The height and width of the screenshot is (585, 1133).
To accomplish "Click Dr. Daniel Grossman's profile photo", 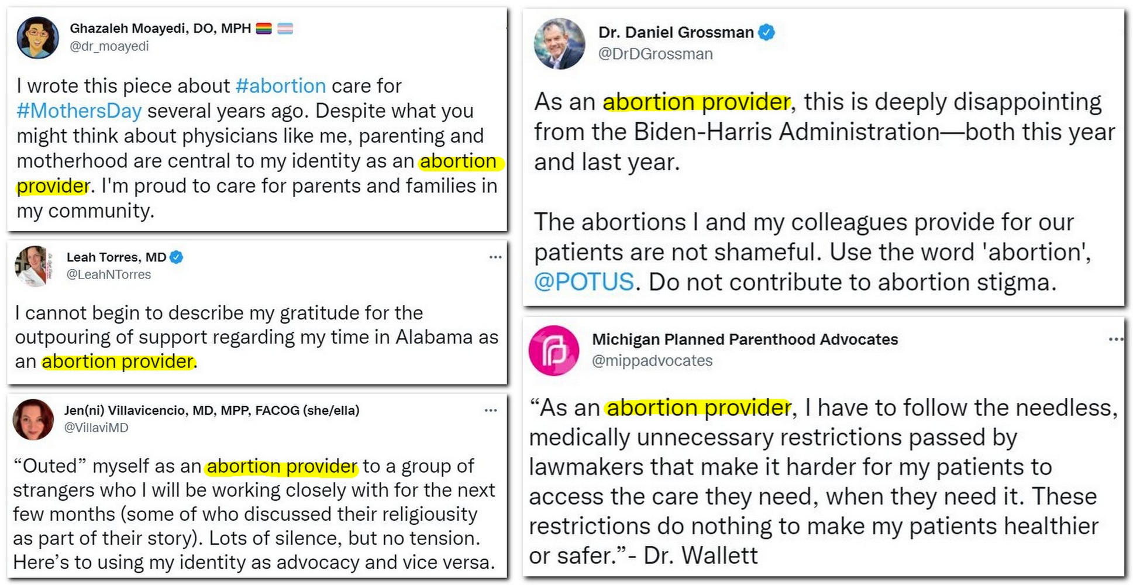I will tap(559, 44).
